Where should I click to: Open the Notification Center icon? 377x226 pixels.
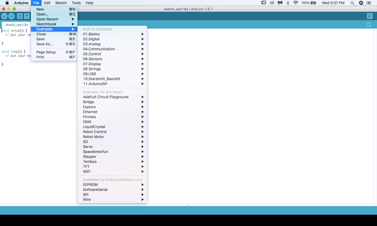369,3
